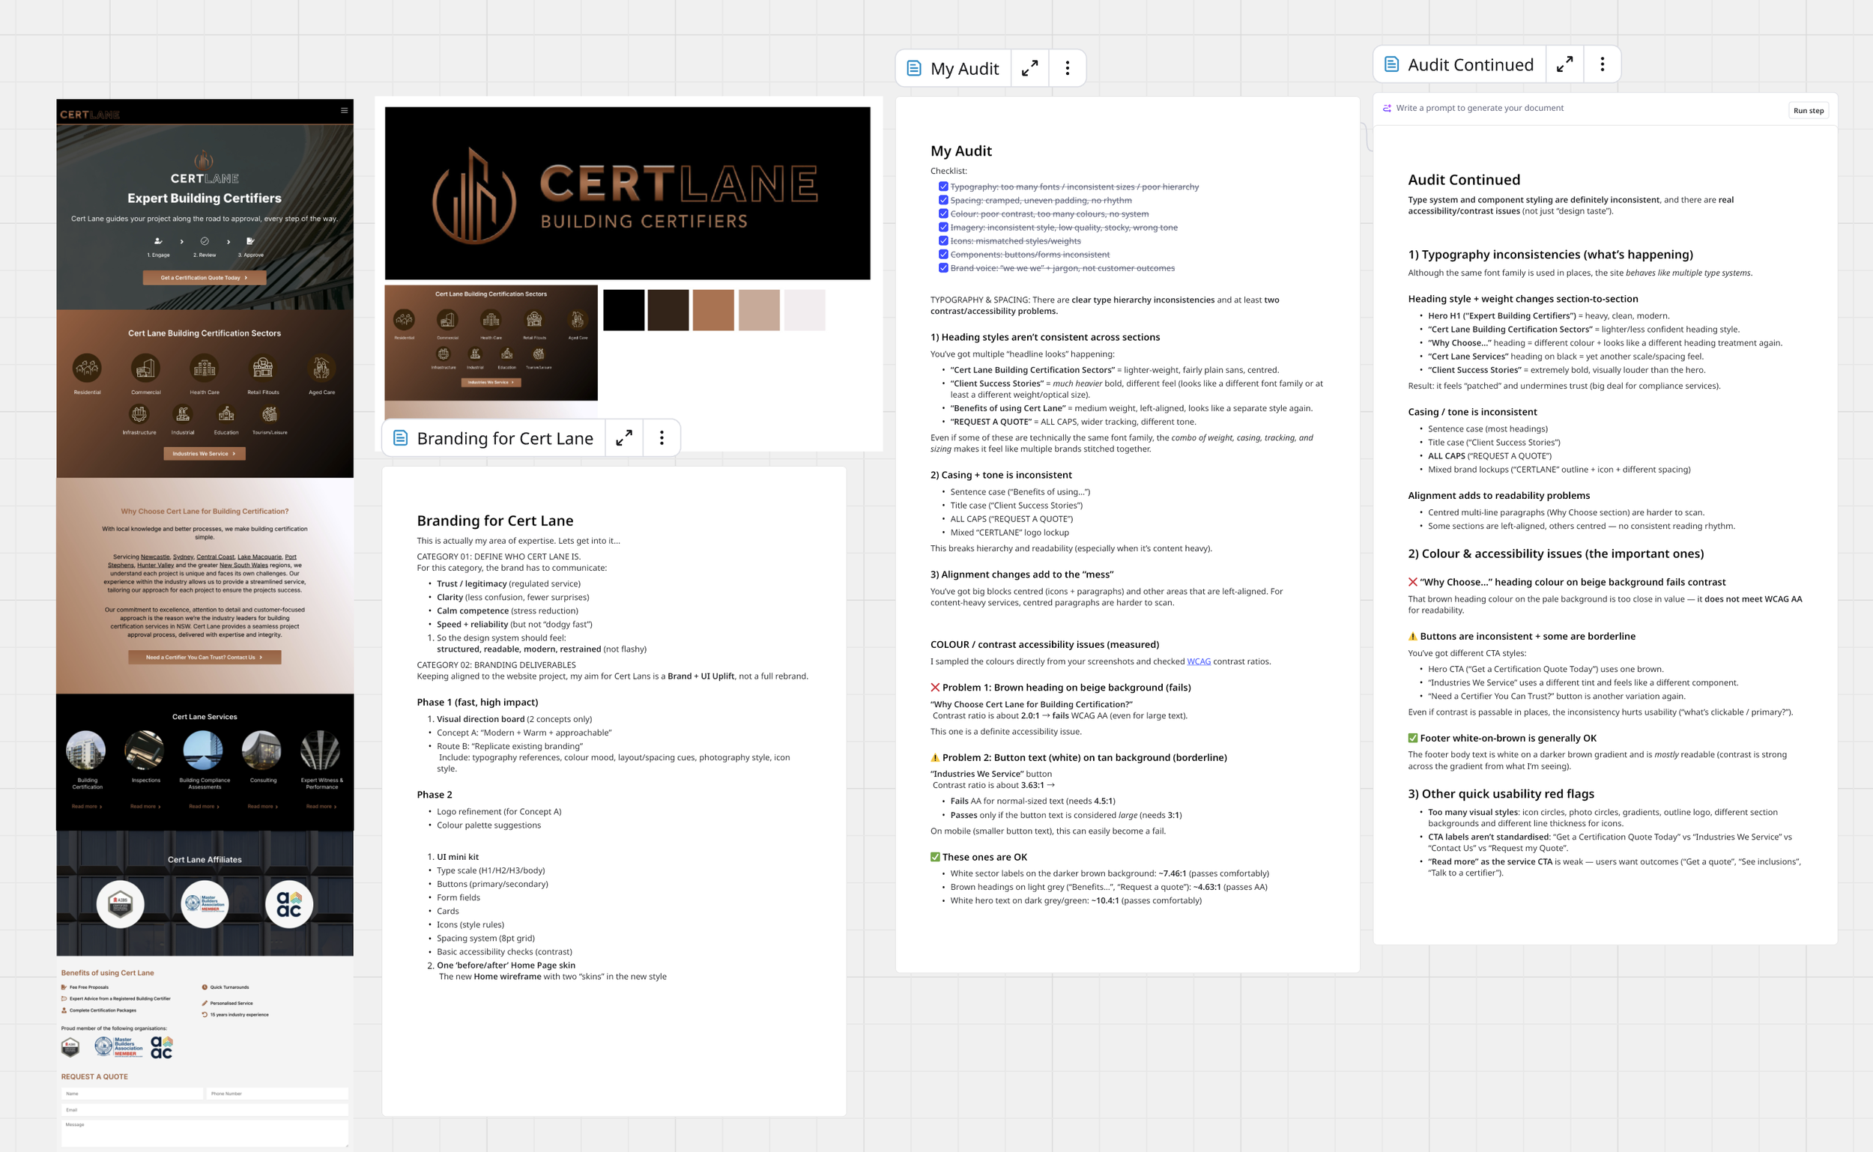
Task: Click the Run step button
Action: click(x=1809, y=110)
